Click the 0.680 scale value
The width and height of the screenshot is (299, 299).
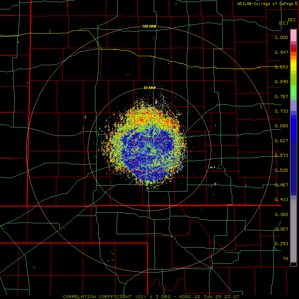click(x=281, y=126)
